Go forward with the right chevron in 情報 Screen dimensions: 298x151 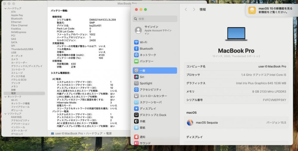point(194,10)
